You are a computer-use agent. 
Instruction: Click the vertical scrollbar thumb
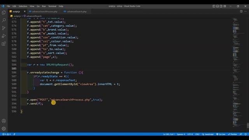[248, 125]
